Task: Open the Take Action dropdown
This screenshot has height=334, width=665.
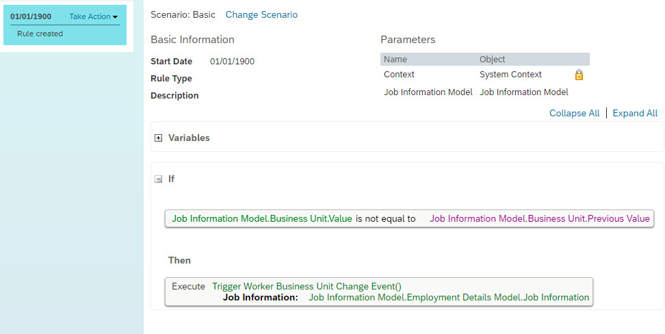Action: (x=93, y=16)
